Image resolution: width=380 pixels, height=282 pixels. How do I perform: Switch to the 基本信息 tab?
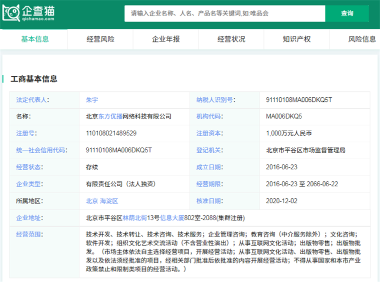35,39
